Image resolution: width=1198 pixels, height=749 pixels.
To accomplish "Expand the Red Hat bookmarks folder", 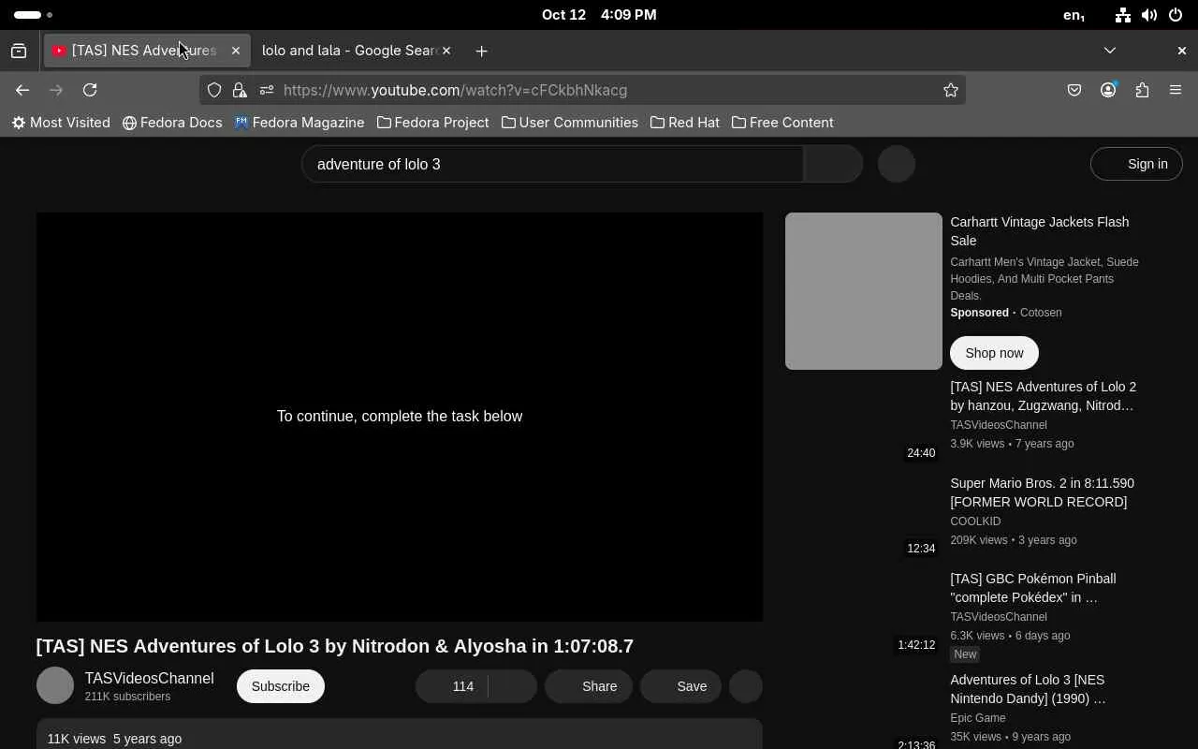I will [x=685, y=123].
